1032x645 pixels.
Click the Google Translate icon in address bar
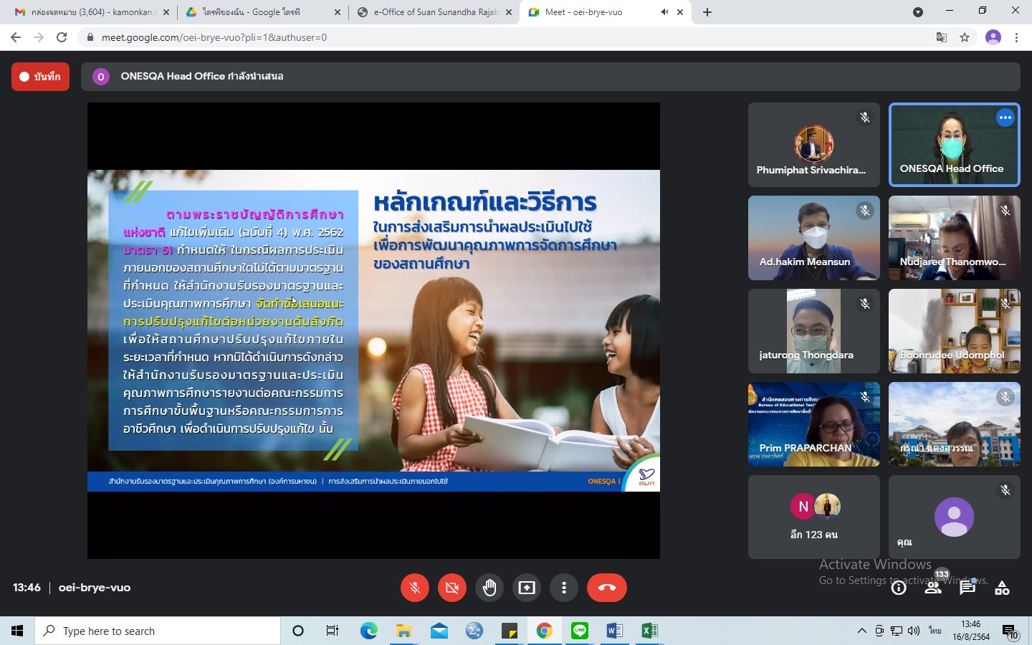click(942, 37)
